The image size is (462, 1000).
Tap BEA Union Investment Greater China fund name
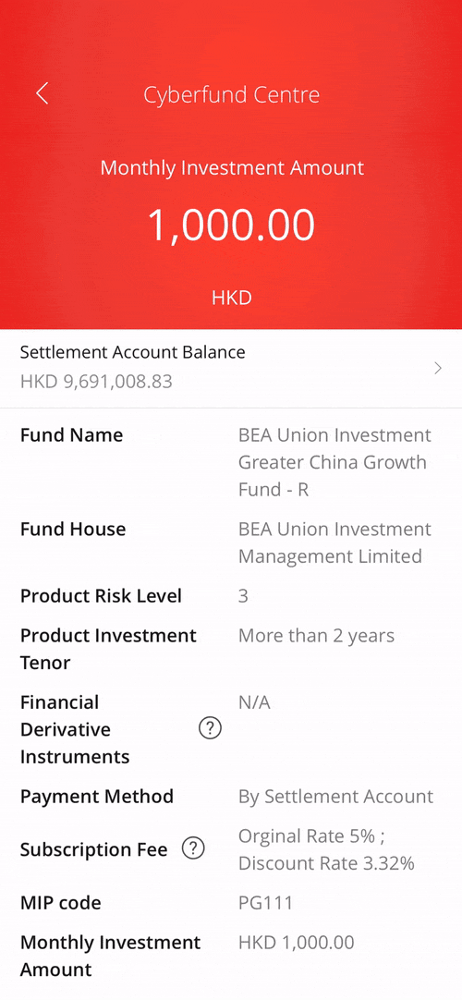click(x=334, y=462)
